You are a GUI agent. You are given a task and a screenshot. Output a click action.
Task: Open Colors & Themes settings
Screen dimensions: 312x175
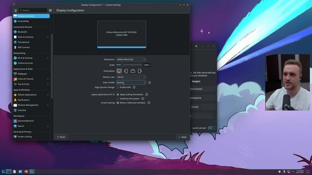coord(31,79)
